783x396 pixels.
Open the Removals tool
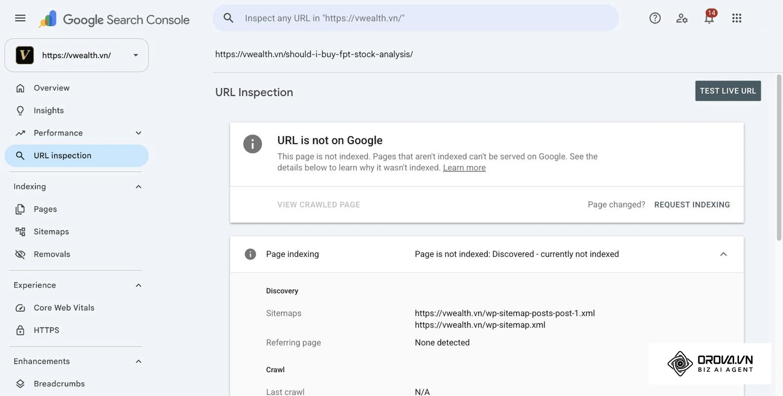click(76, 254)
